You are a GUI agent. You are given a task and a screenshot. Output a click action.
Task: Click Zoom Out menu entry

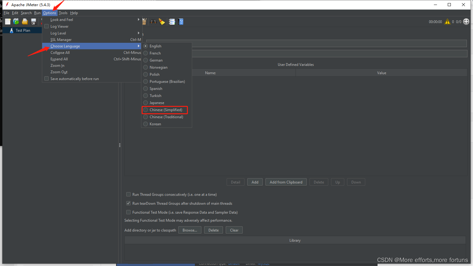point(92,72)
